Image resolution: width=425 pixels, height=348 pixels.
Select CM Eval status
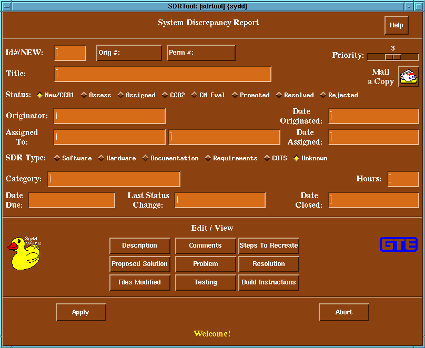point(208,95)
